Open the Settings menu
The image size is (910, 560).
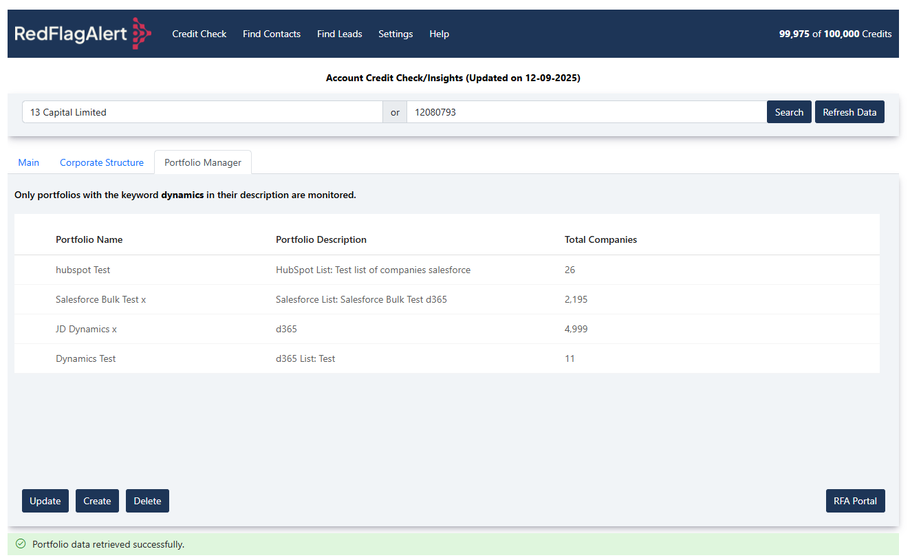coord(396,34)
